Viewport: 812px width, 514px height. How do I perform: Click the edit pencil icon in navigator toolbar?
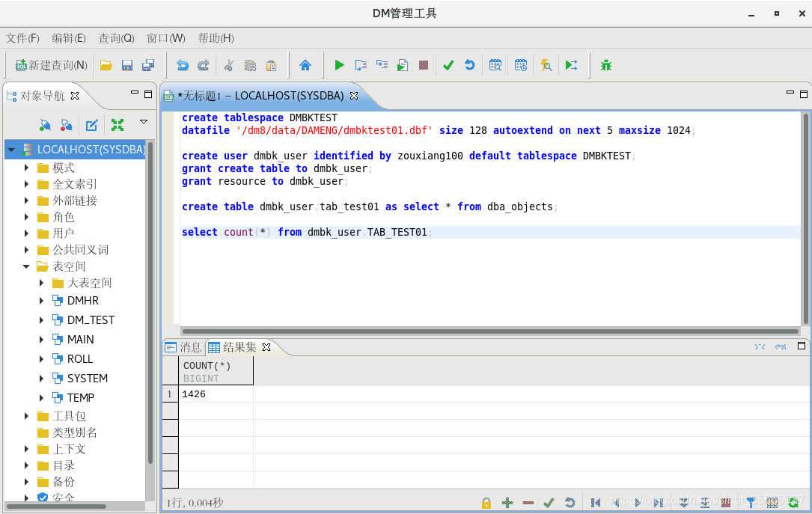(91, 125)
